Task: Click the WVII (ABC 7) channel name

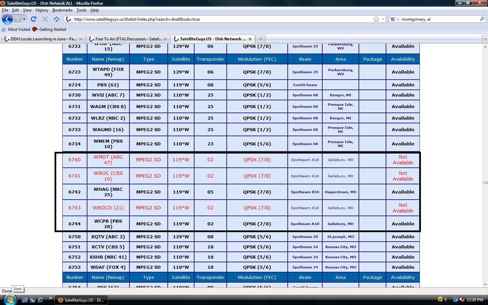Action: point(108,95)
